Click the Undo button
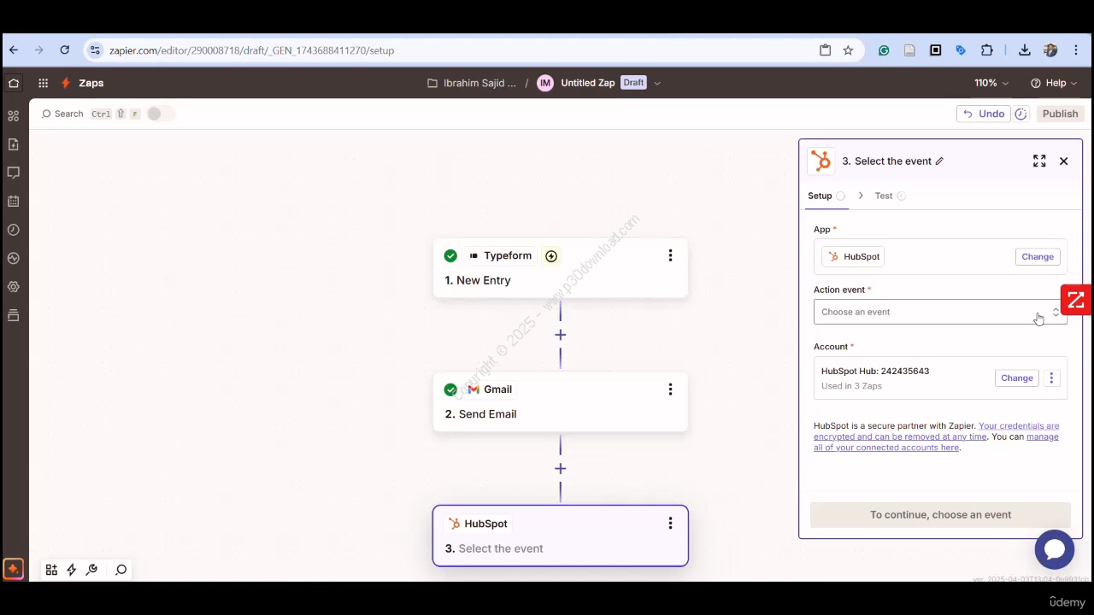Image resolution: width=1094 pixels, height=615 pixels. click(x=984, y=114)
